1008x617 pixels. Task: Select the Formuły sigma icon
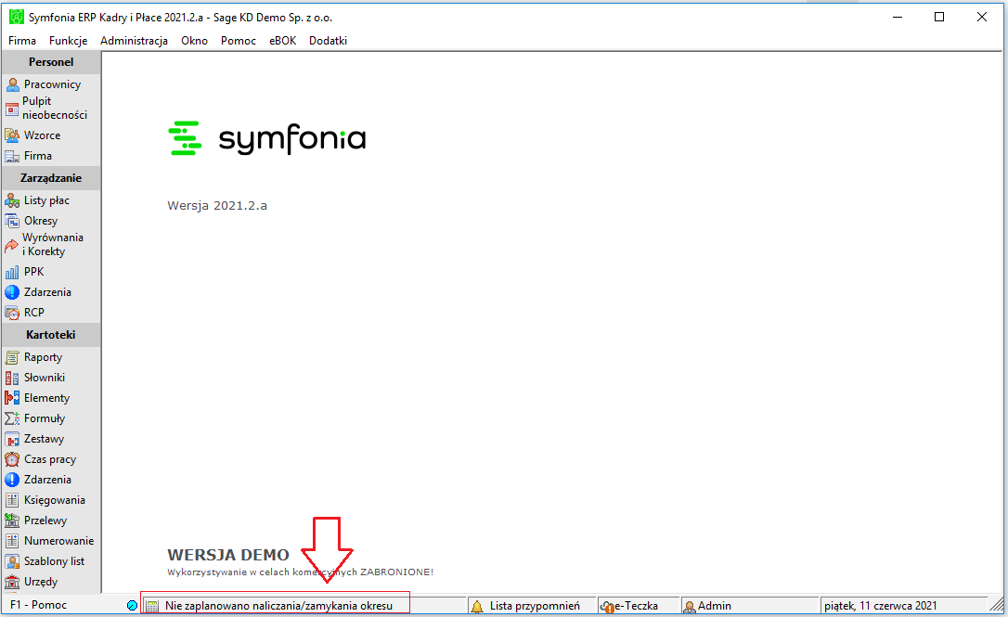coord(12,418)
